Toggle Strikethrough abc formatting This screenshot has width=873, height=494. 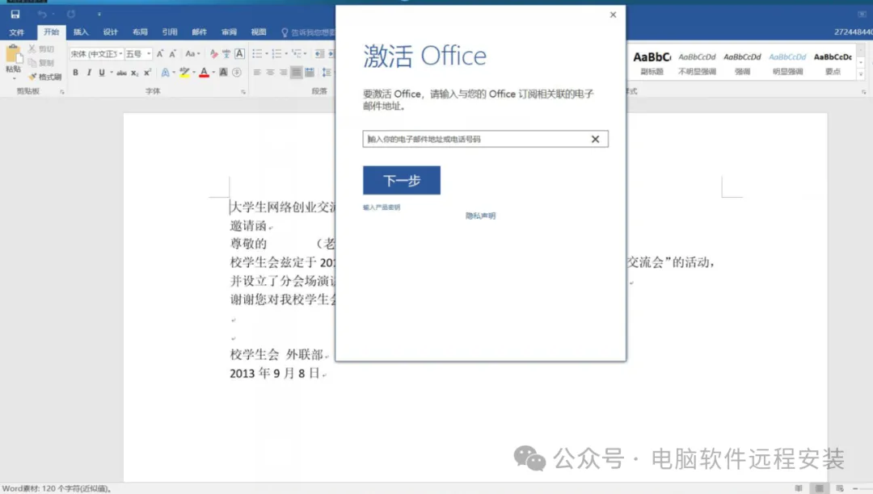click(x=121, y=72)
